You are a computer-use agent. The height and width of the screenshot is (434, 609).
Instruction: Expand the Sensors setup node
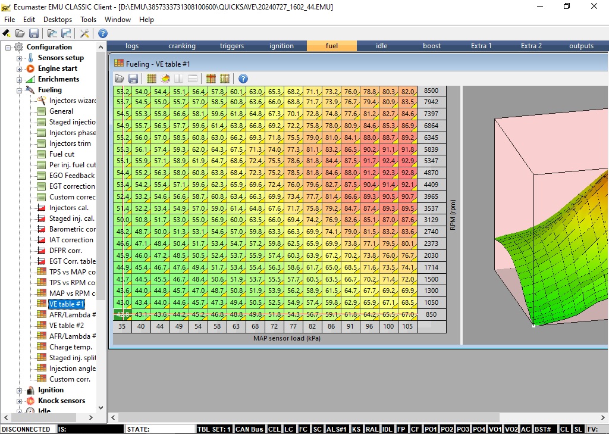[x=19, y=58]
